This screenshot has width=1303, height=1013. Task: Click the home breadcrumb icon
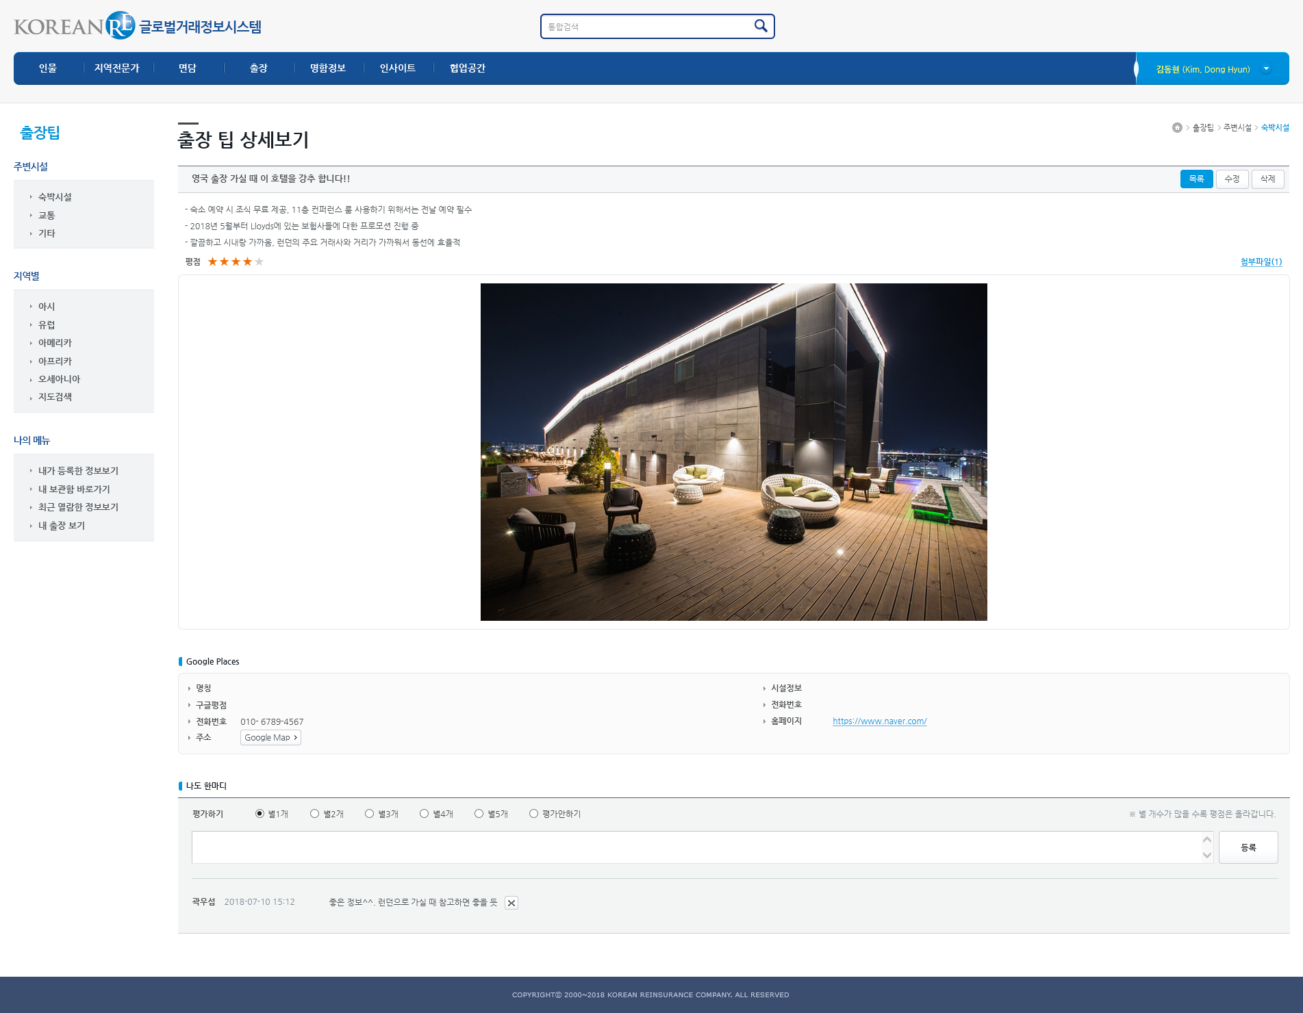click(x=1177, y=128)
